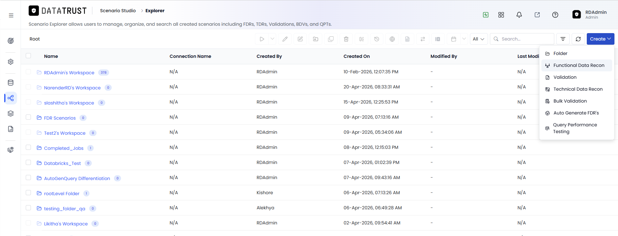Check the Completed_Jobs row checkbox
Screen dimensions: 618x236
(28, 147)
